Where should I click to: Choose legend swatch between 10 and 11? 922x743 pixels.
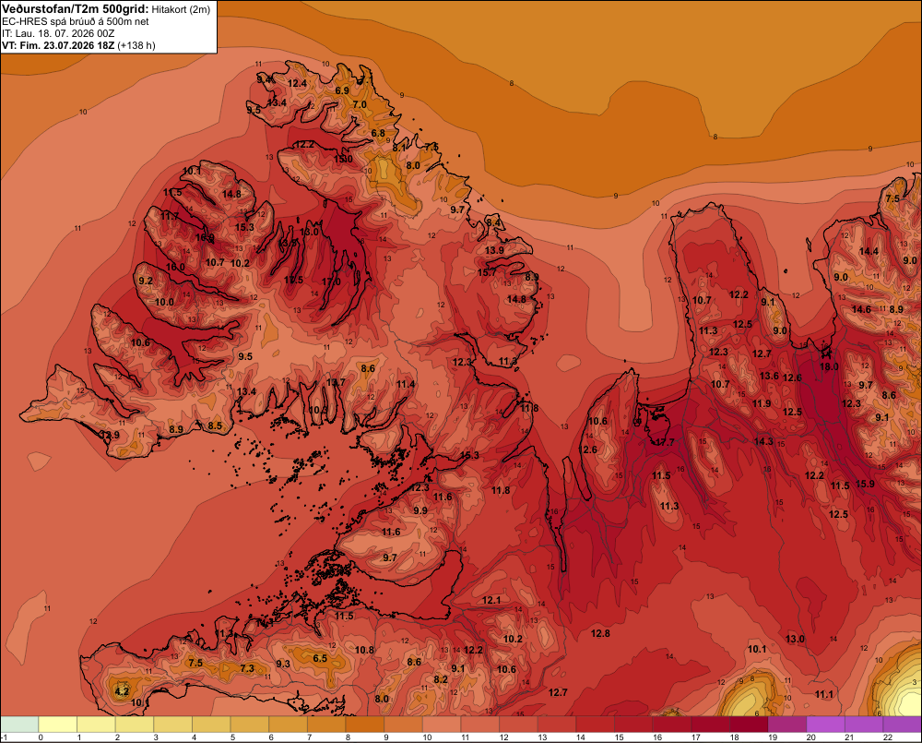coord(443,725)
